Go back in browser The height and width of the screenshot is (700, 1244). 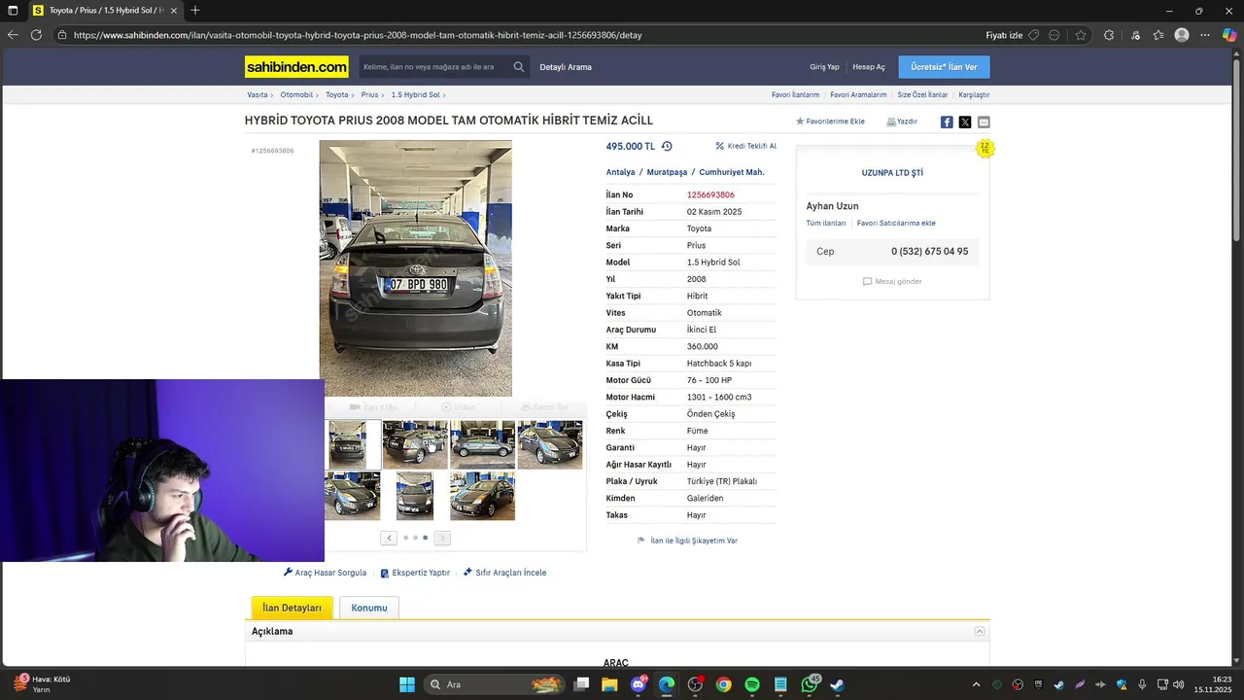(12, 35)
